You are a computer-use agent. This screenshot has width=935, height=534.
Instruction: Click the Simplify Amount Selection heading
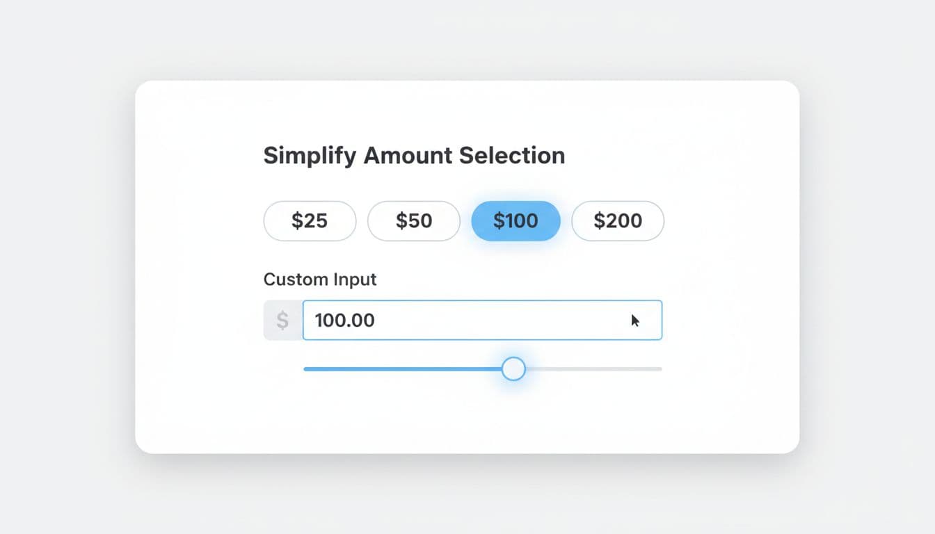point(413,155)
